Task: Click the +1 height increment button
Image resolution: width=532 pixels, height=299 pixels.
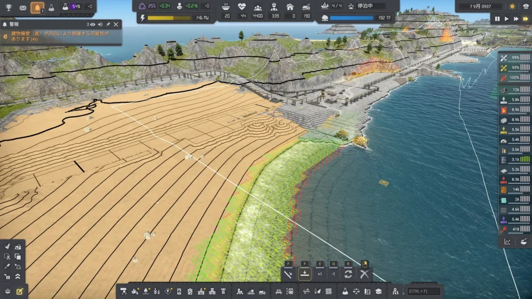Action: (320, 274)
